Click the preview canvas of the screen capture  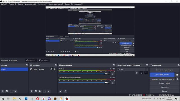pyautogui.click(x=90, y=31)
